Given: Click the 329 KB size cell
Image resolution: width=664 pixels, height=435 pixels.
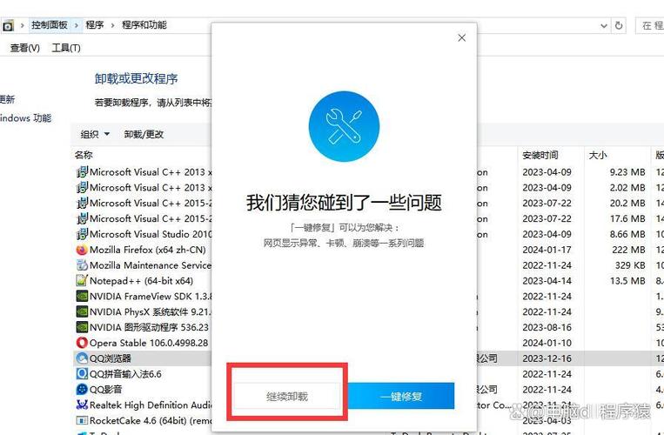Looking at the screenshot, I should click(x=630, y=265).
